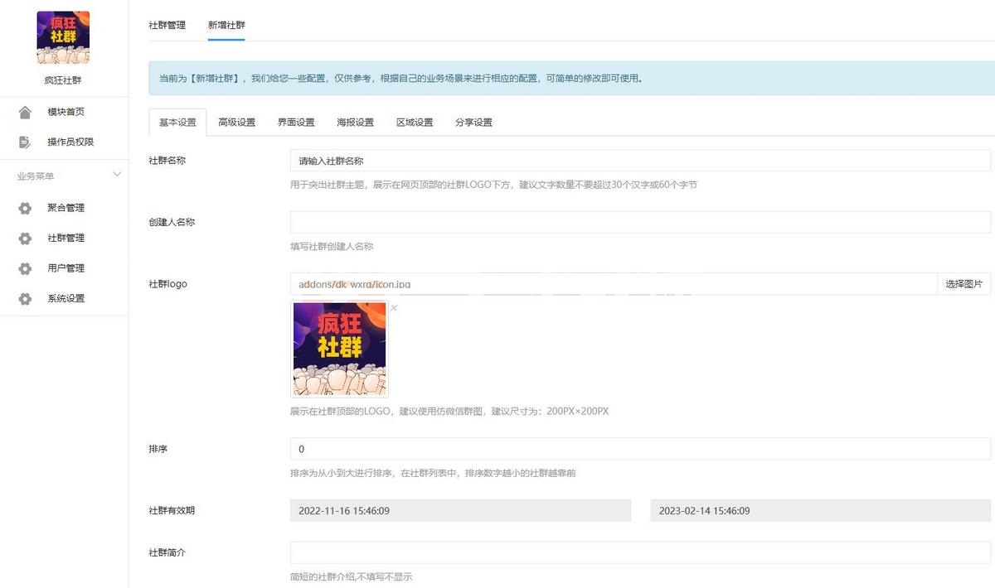Image resolution: width=995 pixels, height=588 pixels.
Task: Open 模块首页 in the sidebar
Action: (66, 112)
